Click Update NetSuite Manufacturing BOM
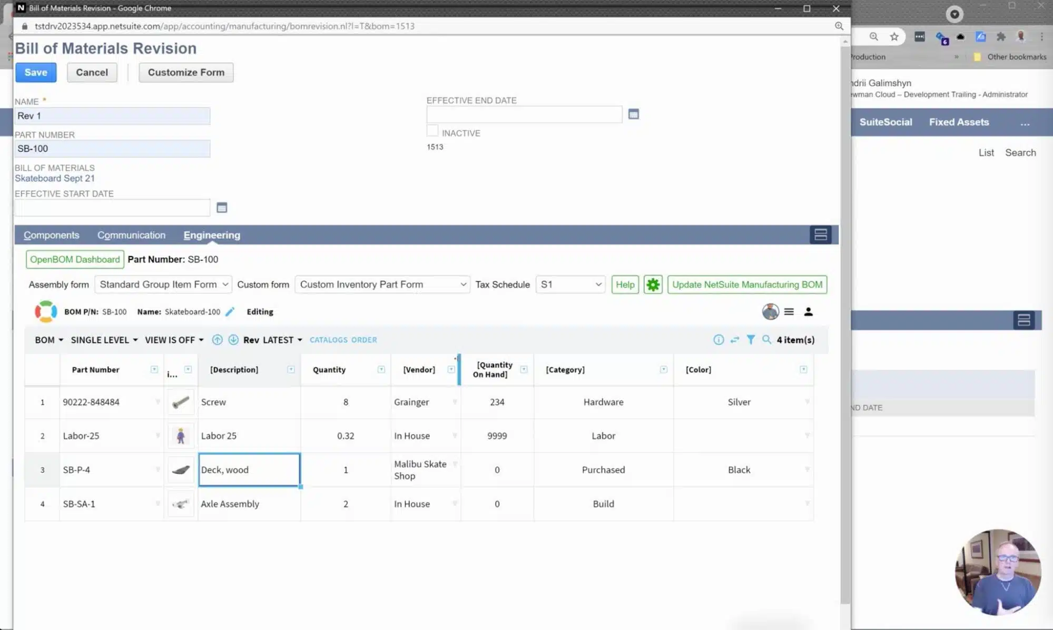The height and width of the screenshot is (630, 1053). click(x=747, y=284)
